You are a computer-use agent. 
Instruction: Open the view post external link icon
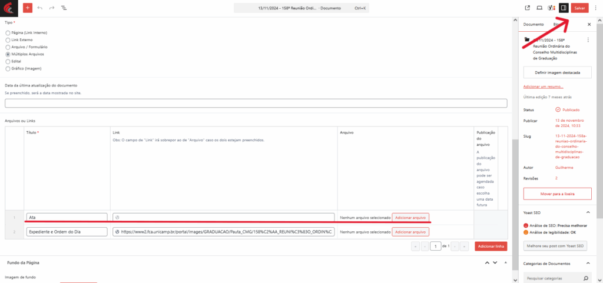point(527,8)
